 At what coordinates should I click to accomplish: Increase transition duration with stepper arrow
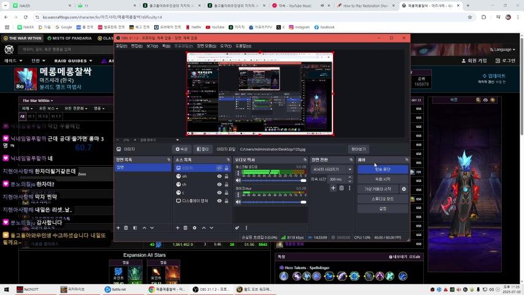pyautogui.click(x=350, y=177)
